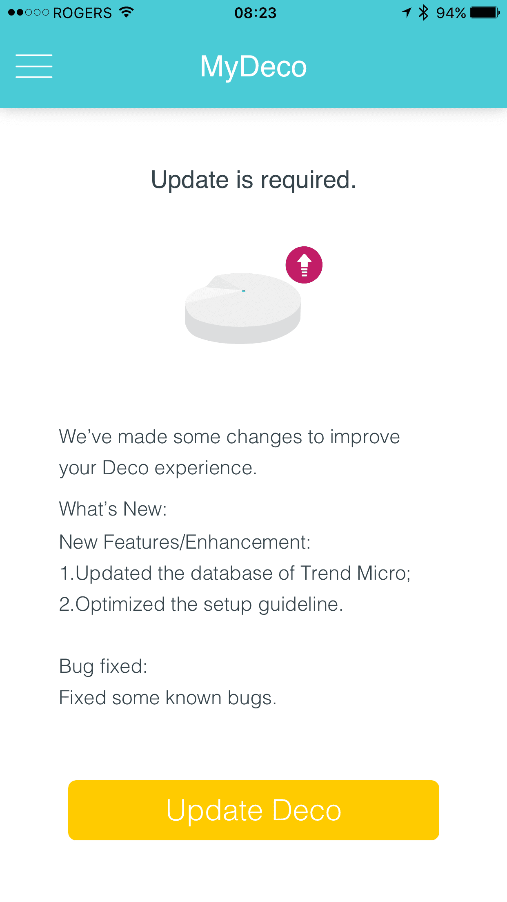Tap the Bluetooth status icon

424,13
